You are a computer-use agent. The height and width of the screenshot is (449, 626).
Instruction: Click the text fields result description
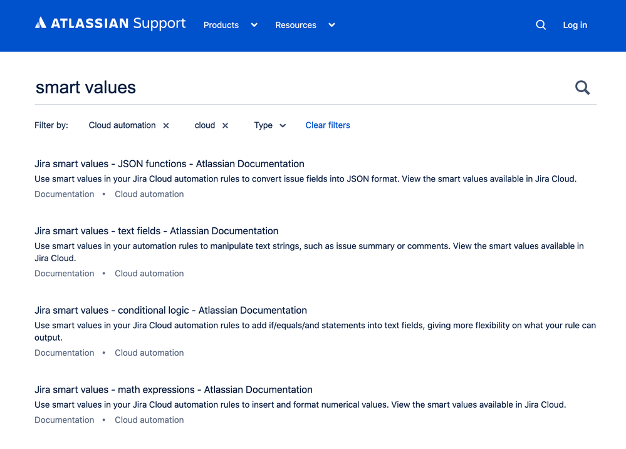[309, 252]
